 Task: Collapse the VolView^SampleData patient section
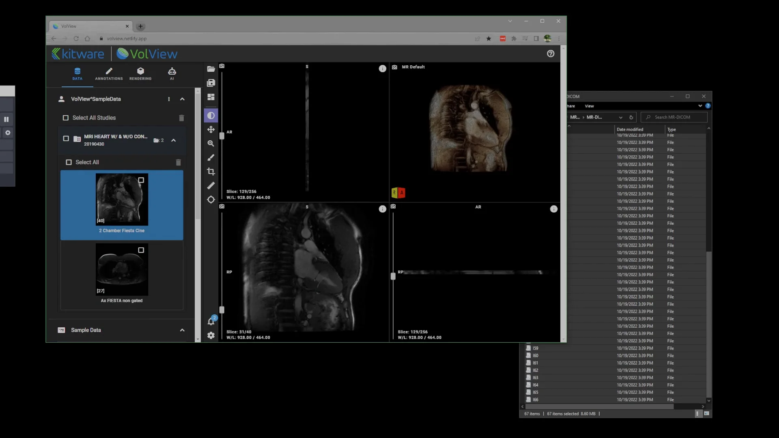(x=182, y=99)
